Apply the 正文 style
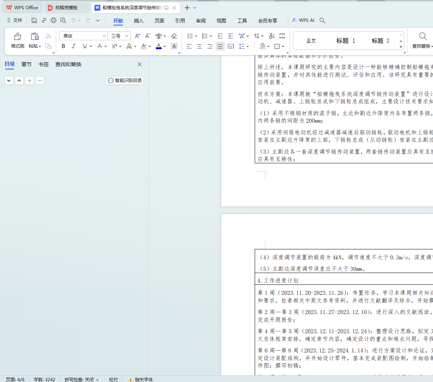The image size is (433, 382). pos(311,41)
